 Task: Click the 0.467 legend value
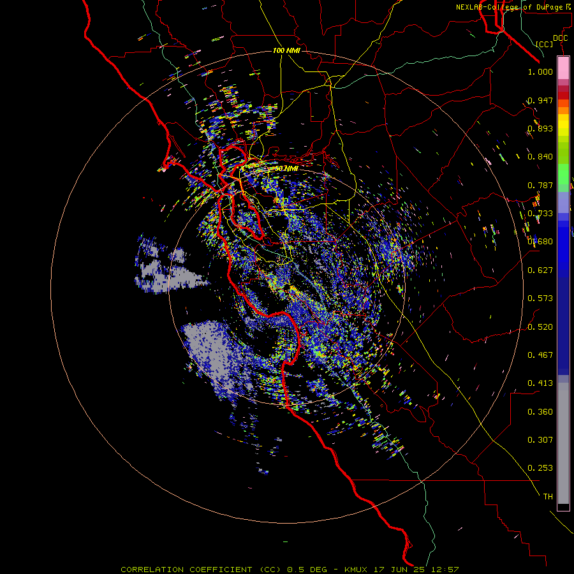point(540,355)
